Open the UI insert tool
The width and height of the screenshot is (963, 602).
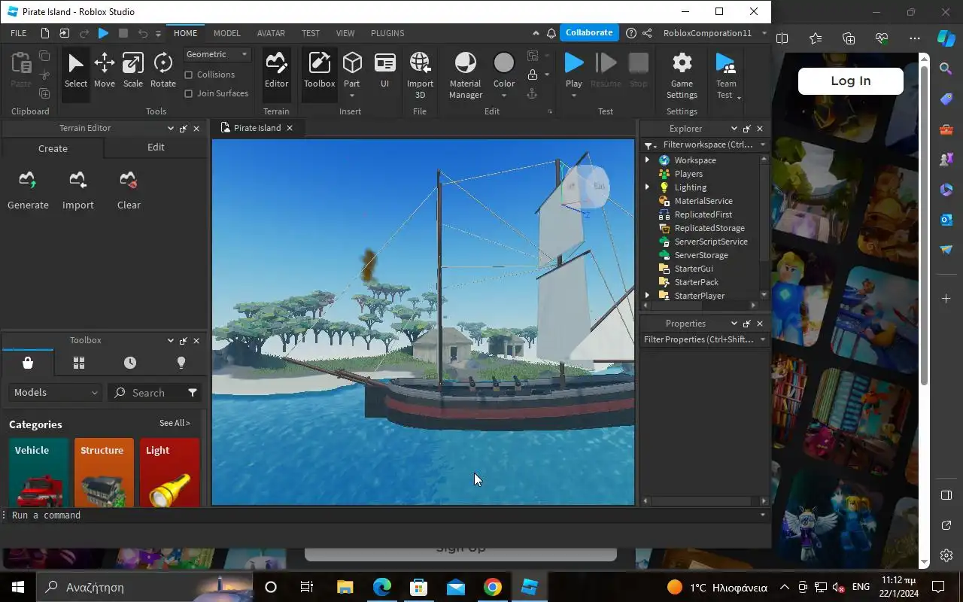(x=384, y=71)
